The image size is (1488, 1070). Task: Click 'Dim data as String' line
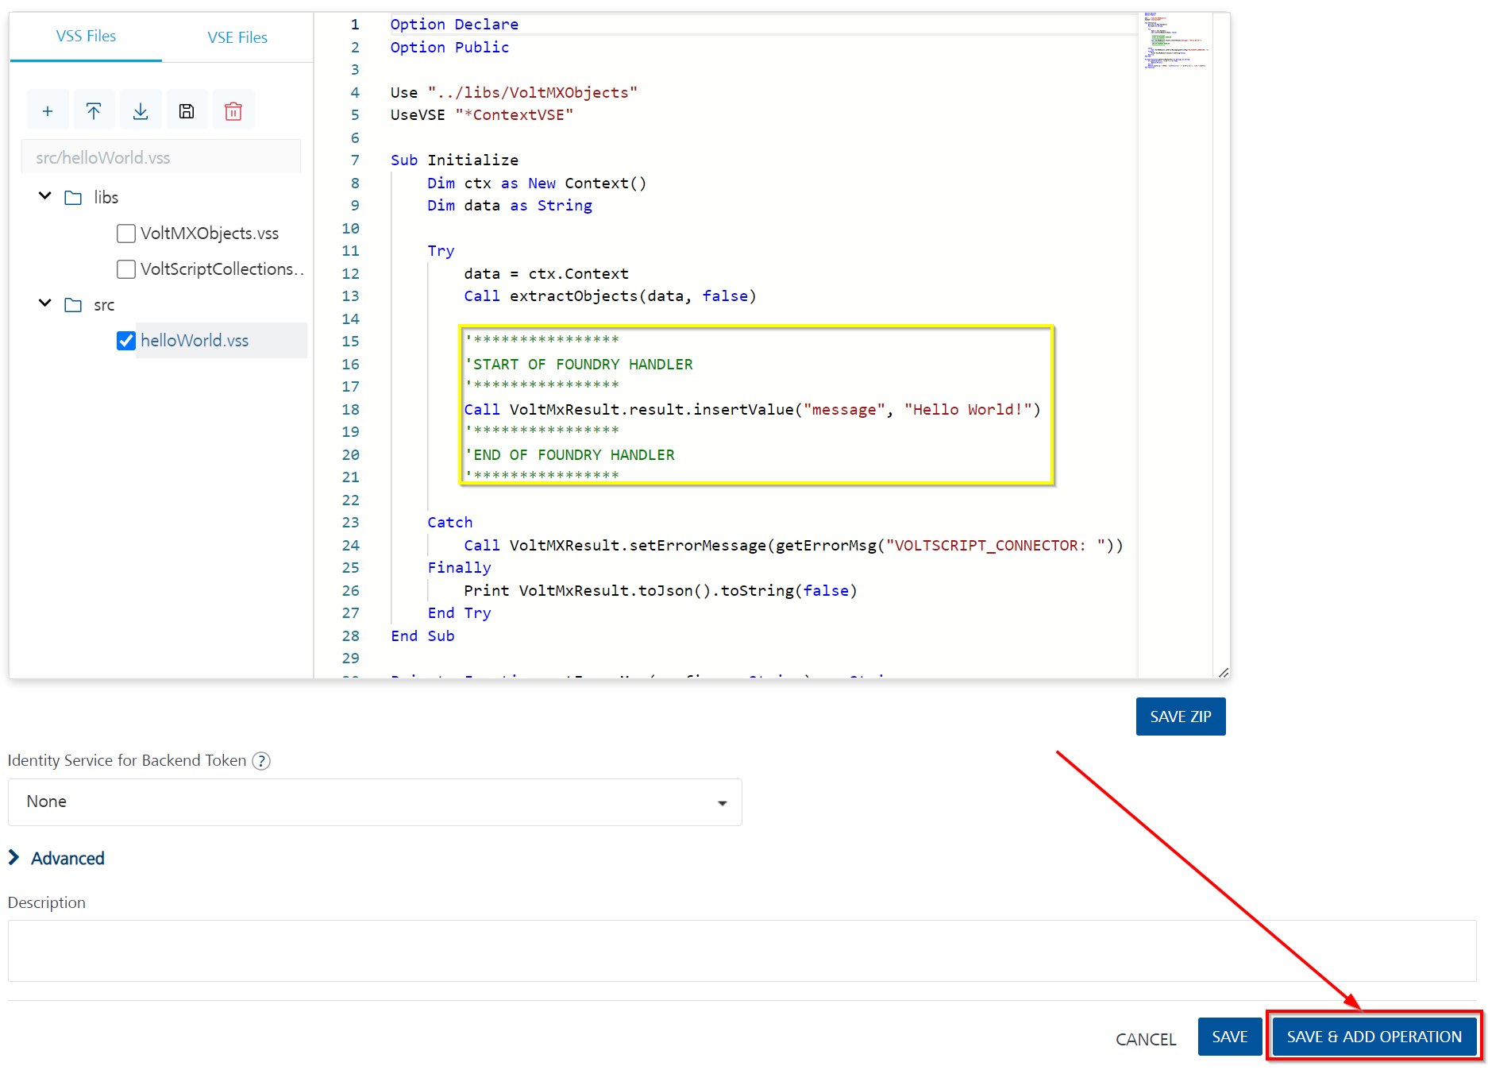pyautogui.click(x=510, y=206)
